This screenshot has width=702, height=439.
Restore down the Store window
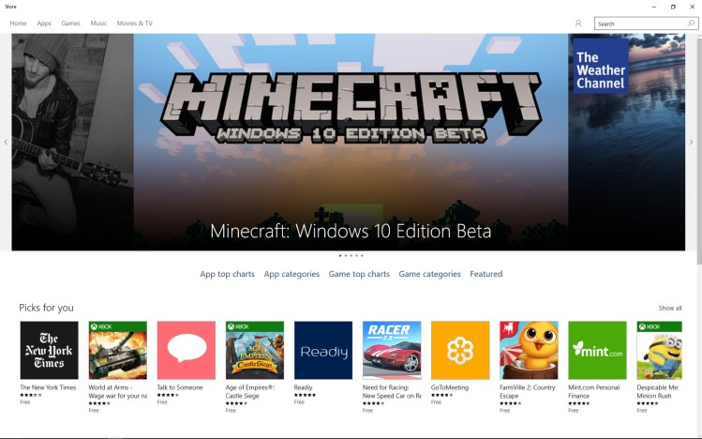(673, 7)
